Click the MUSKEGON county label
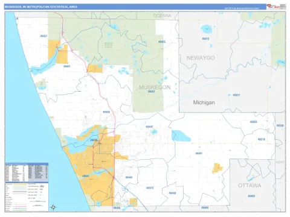Image resolution: width=290 pixels, height=217 pixels. coord(155,87)
